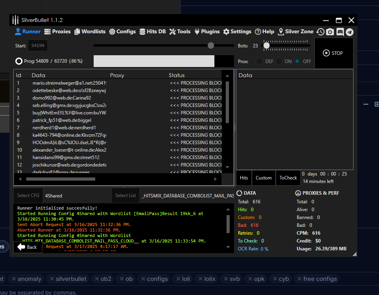379x295 pixels.
Task: Select the DEF proxy mode radio button
Action: coord(259,62)
